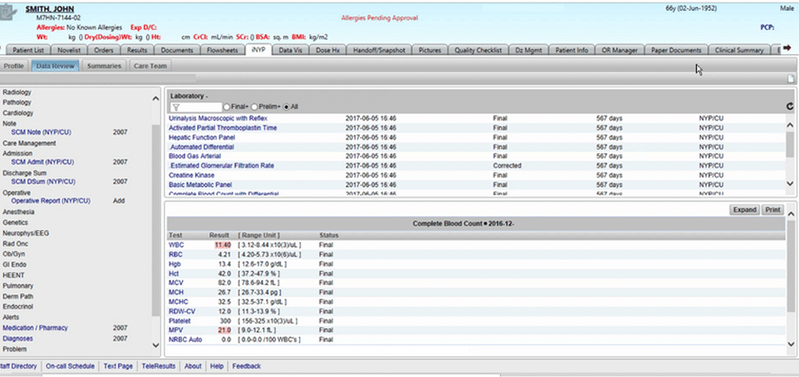Open the Basic Metabolic Panel result
The image size is (799, 377).
(x=200, y=184)
